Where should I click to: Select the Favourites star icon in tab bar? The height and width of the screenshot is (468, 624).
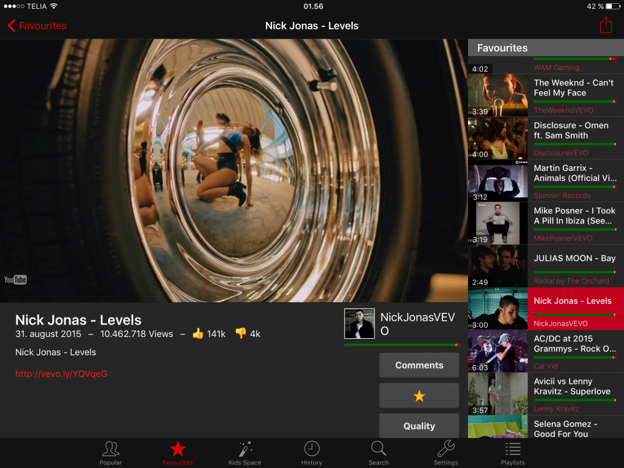click(x=177, y=449)
